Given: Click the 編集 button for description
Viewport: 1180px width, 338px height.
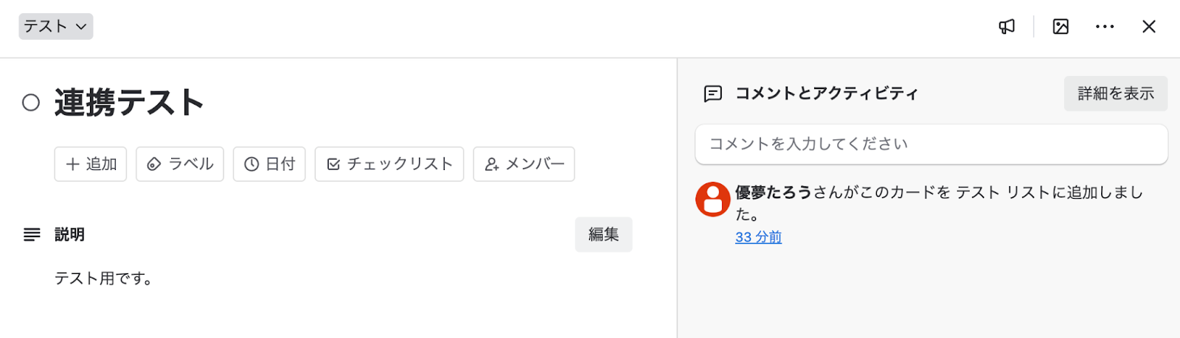Looking at the screenshot, I should click(x=603, y=234).
